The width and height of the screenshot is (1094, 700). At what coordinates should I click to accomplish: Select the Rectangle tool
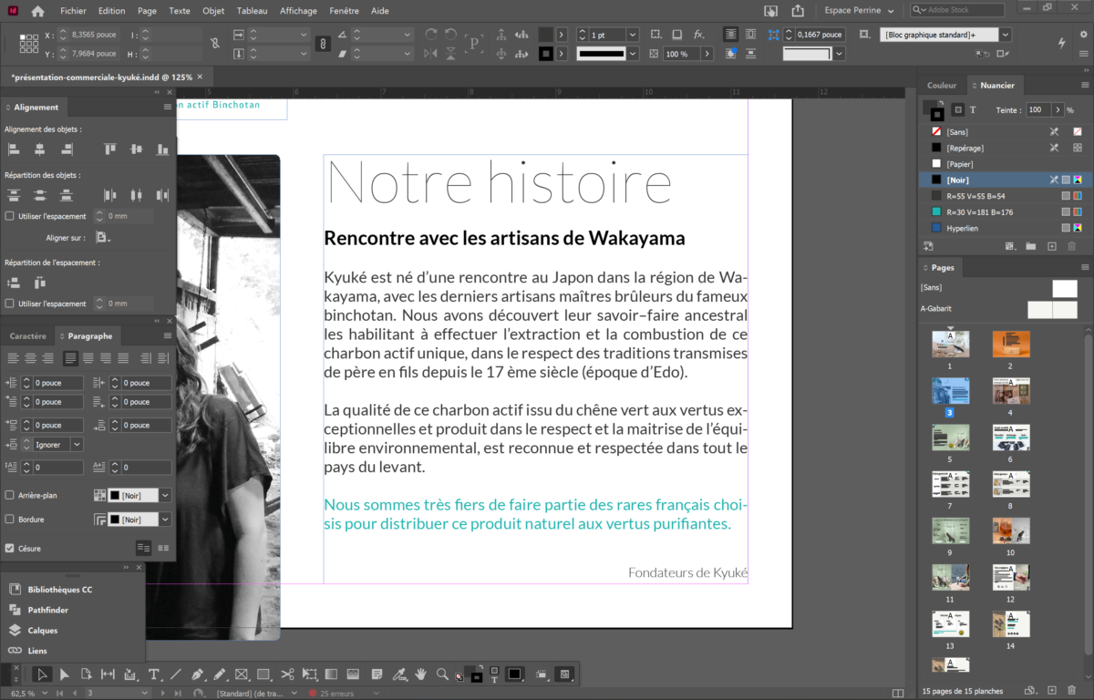[x=263, y=674]
